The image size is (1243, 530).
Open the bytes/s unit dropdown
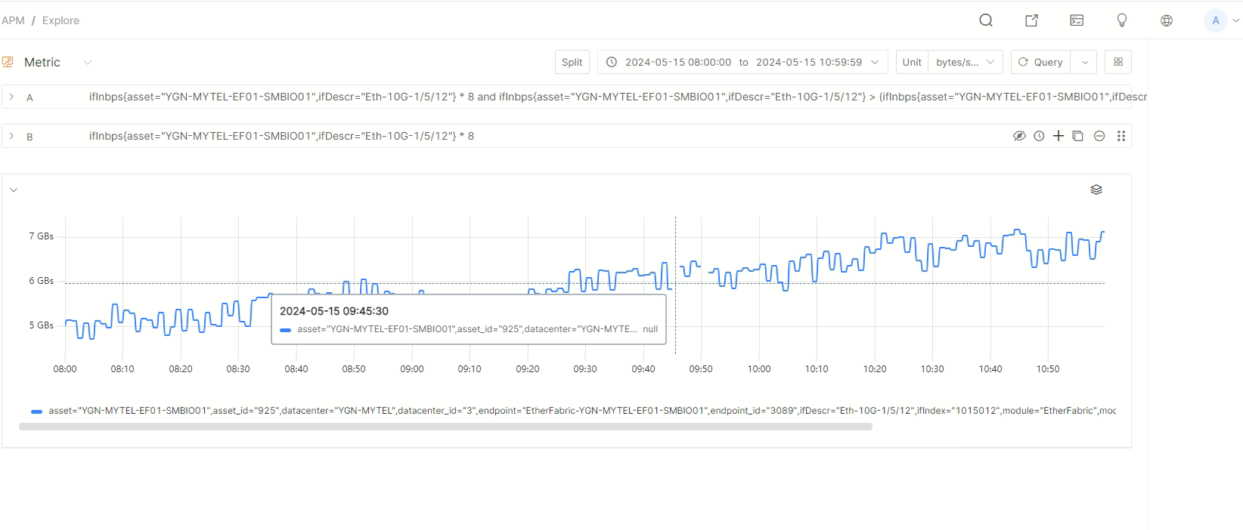pos(965,62)
